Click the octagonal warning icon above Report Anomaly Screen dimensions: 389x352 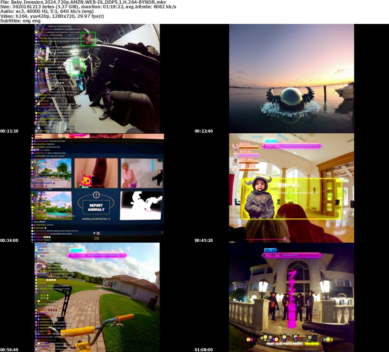96,195
